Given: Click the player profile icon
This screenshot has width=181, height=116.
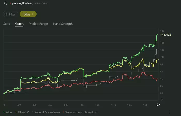Looking at the screenshot, I should click(x=5, y=4).
